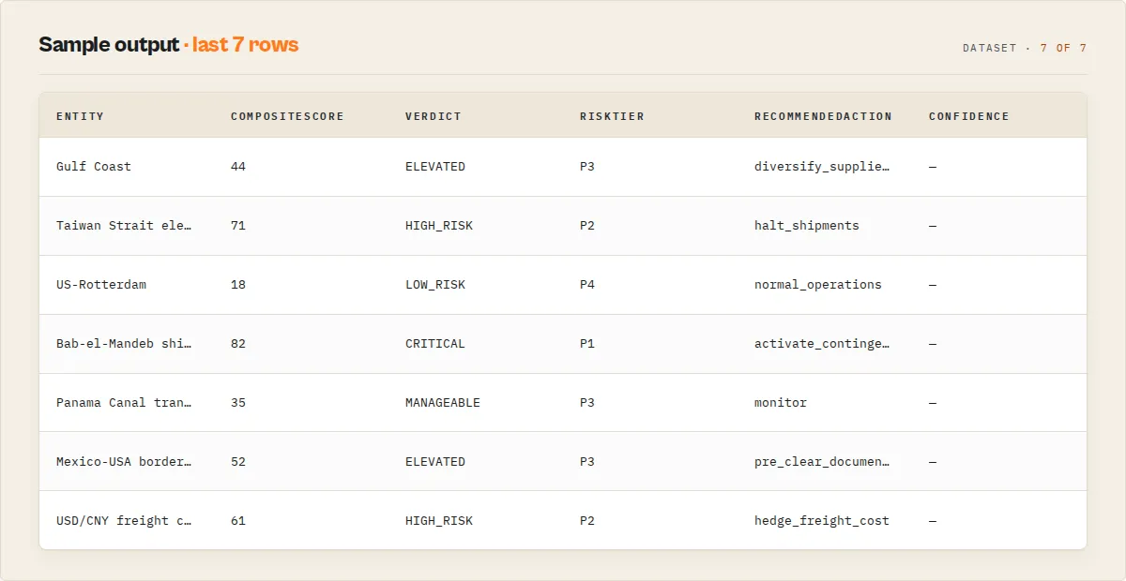Click composite score 44
Image resolution: width=1126 pixels, height=581 pixels.
(238, 167)
